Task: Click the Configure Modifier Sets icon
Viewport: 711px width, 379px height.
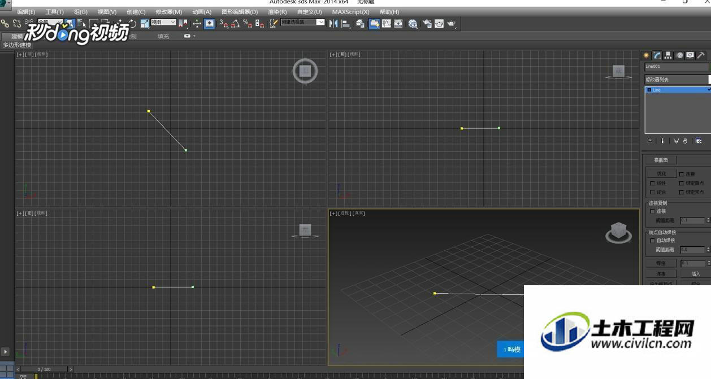Action: [x=699, y=141]
